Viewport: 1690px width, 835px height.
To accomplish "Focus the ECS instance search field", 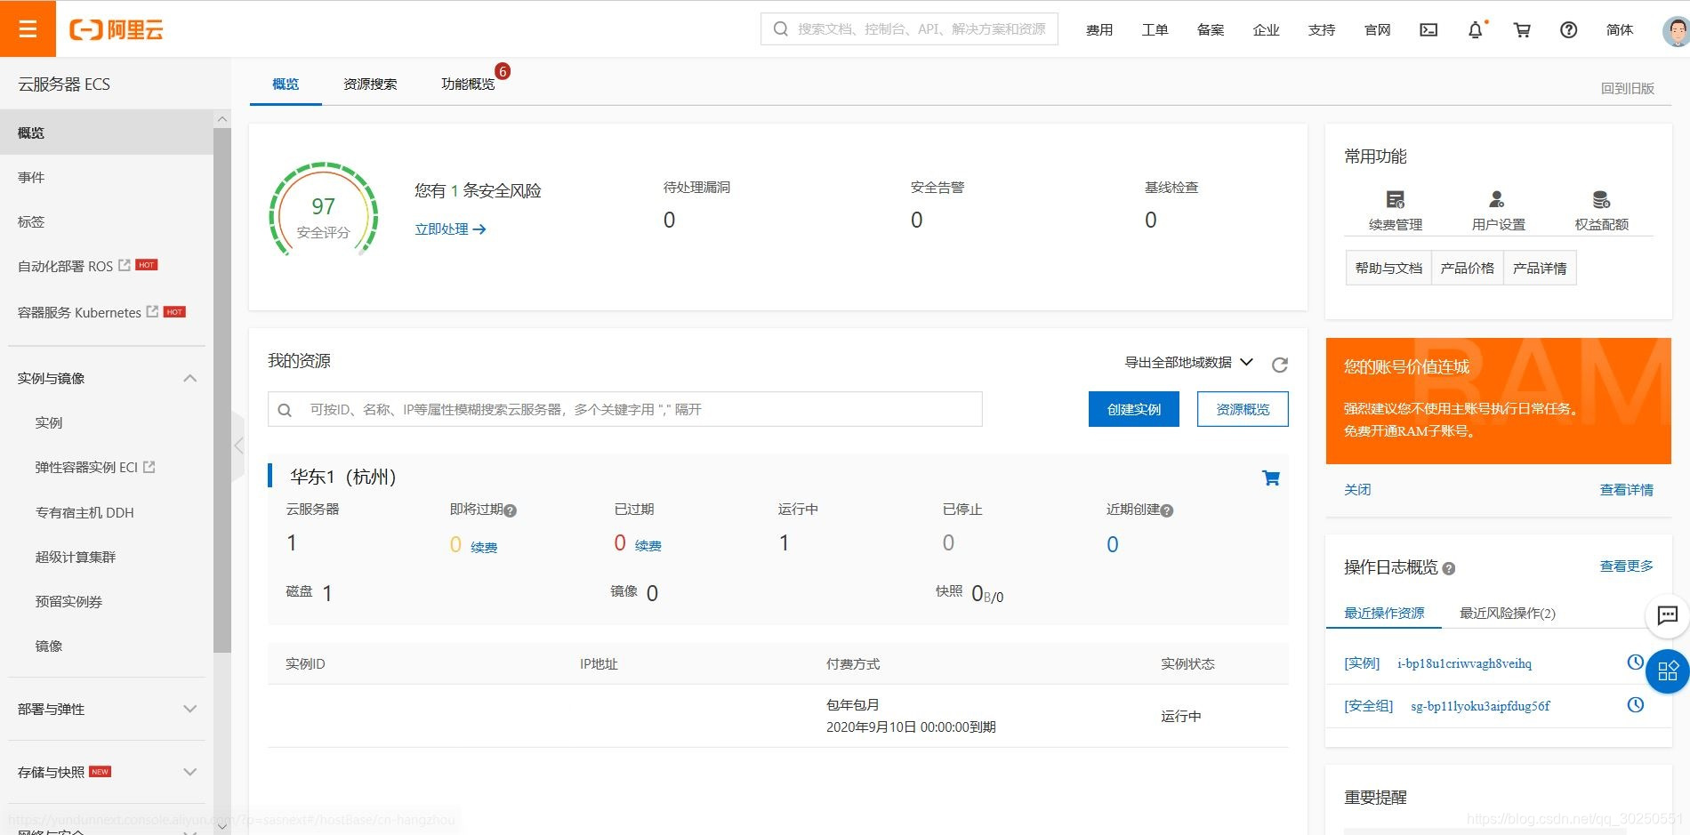I will pos(624,409).
